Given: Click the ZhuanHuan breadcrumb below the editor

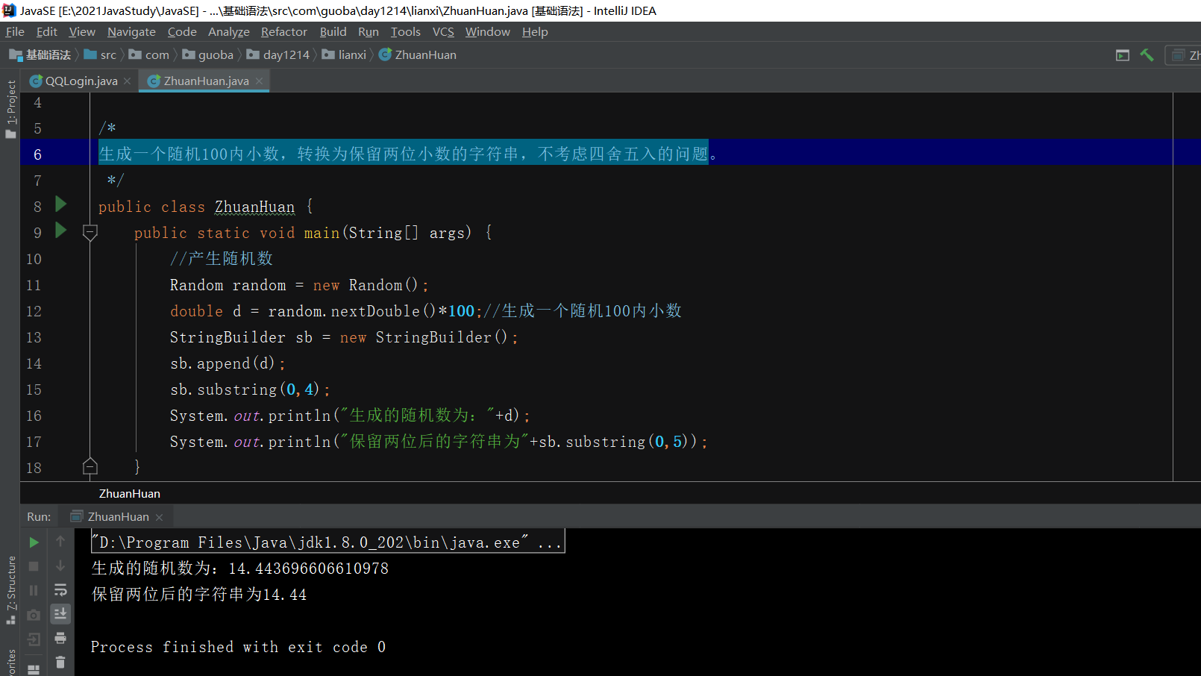Looking at the screenshot, I should [130, 493].
